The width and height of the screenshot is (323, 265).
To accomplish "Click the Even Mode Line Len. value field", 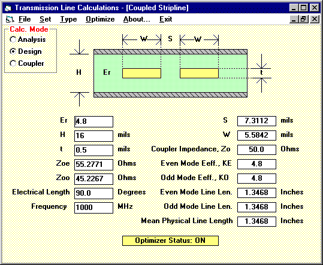I will point(256,193).
